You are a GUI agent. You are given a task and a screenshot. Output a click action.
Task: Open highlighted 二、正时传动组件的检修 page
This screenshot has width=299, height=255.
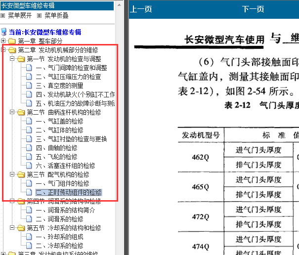click(x=69, y=192)
